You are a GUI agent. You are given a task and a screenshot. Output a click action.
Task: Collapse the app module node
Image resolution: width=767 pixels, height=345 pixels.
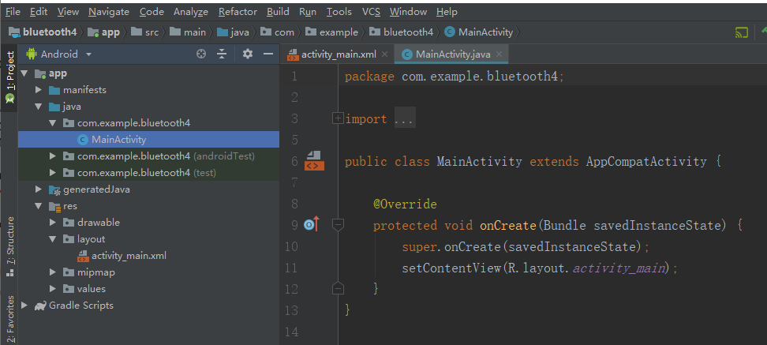[24, 74]
